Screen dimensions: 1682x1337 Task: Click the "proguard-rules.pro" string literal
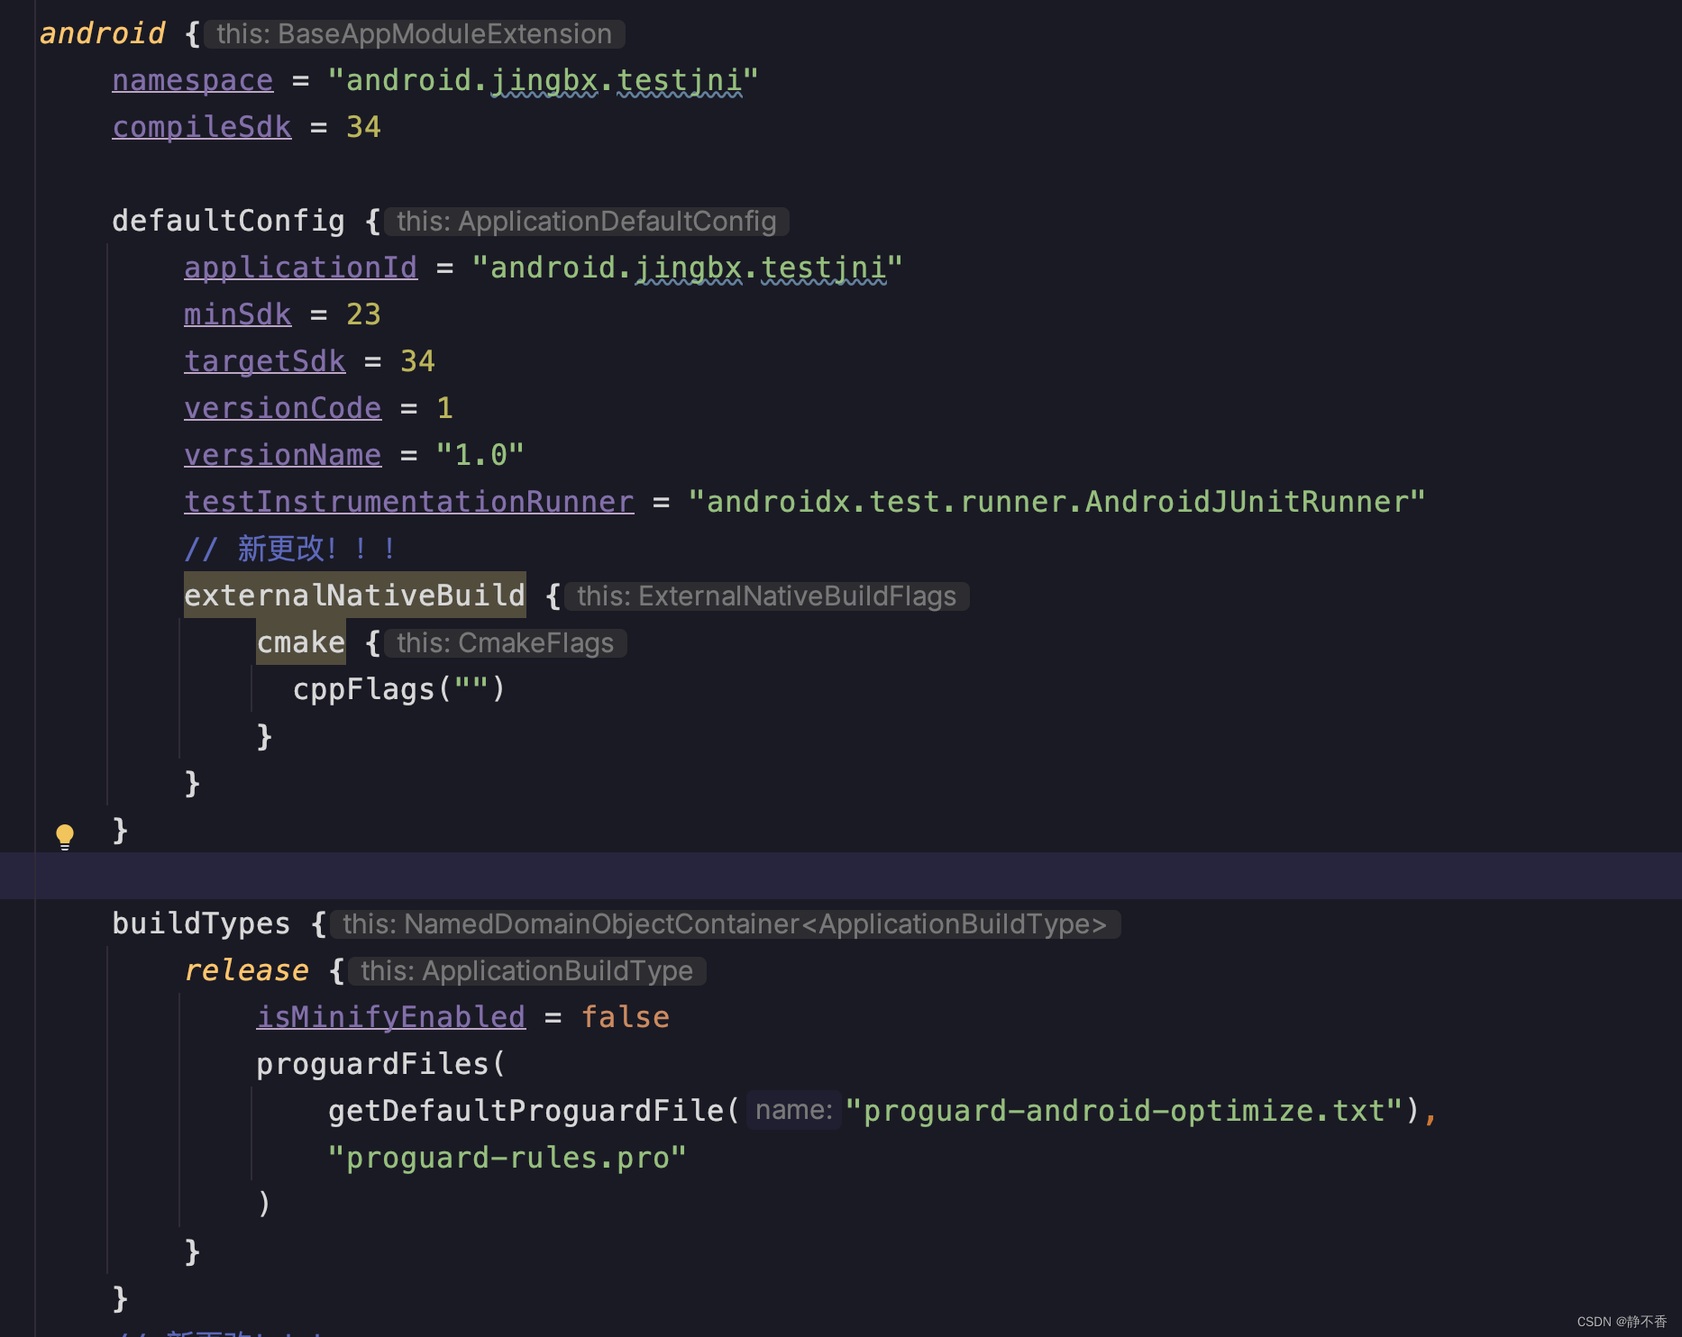(507, 1157)
